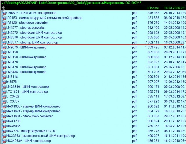Image resolution: width=186 pixels, height=144 pixels.
Task: Click PDF icon of MAX1684 Step-Down converter
Action: tap(4, 116)
